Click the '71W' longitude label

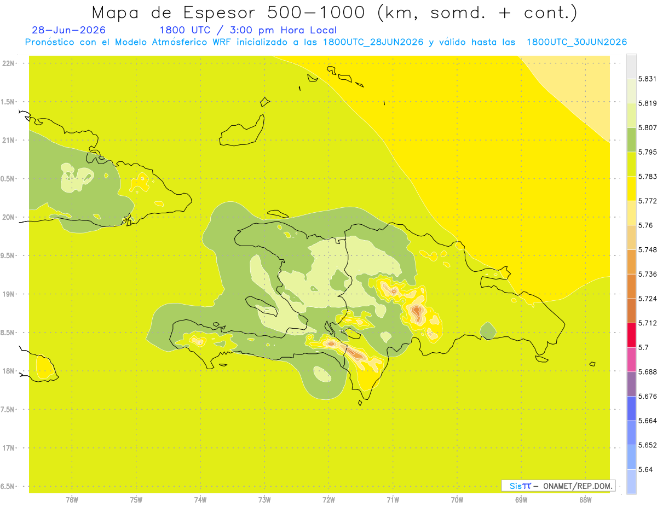point(393,499)
